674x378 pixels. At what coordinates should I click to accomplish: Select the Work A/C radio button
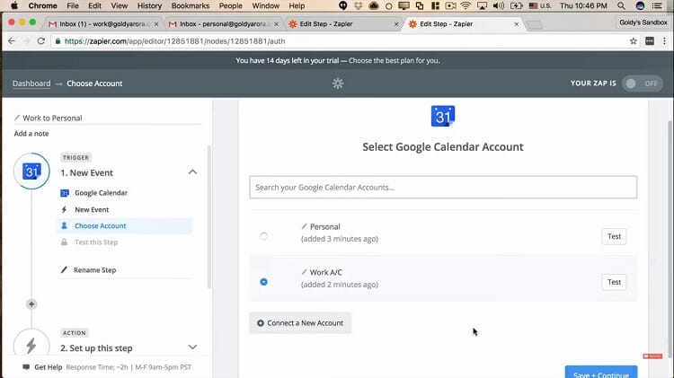pos(263,282)
